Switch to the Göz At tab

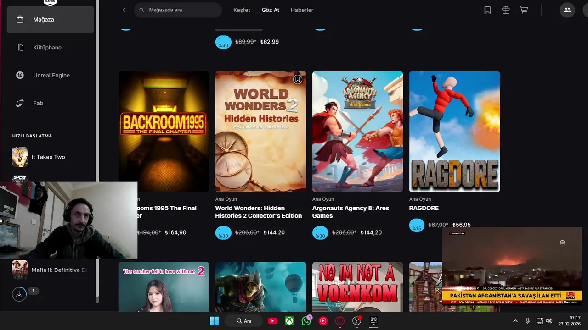tap(271, 10)
